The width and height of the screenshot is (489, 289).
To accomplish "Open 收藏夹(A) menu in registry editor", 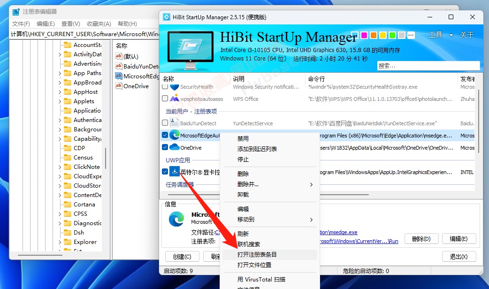I will 99,24.
